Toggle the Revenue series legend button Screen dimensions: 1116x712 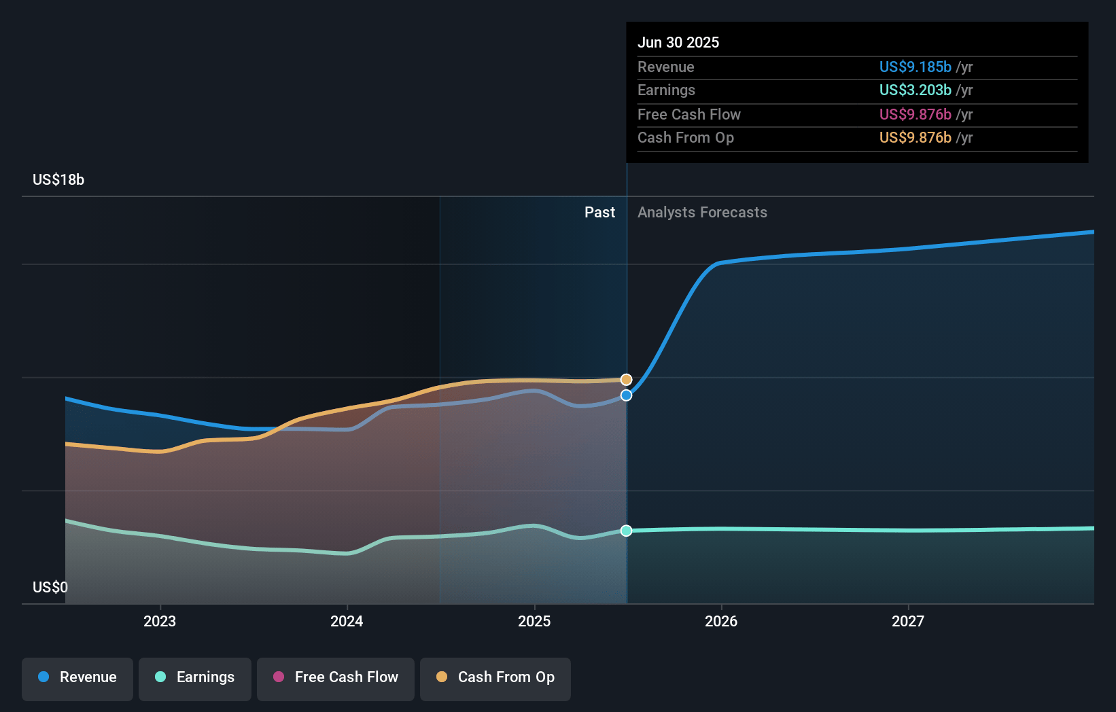tap(77, 679)
